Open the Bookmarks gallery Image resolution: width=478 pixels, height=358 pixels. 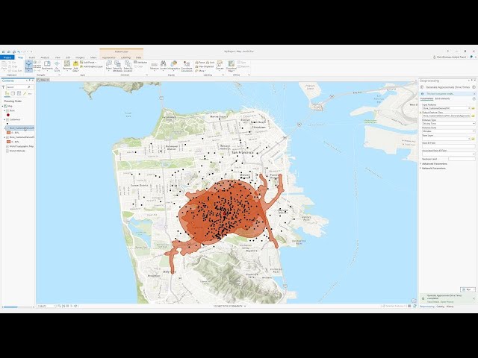(x=47, y=66)
